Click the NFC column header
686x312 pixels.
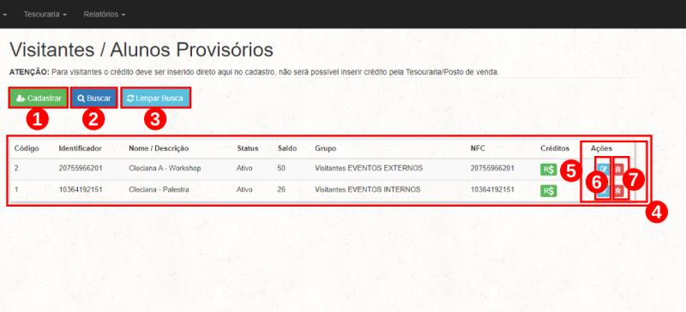[x=478, y=148]
